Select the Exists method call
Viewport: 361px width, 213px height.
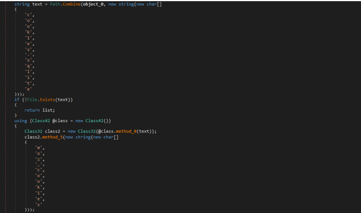(x=47, y=99)
